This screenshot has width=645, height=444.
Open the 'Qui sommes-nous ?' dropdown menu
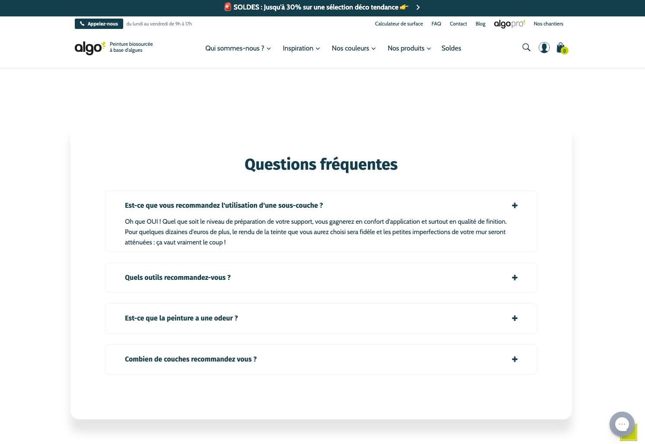tap(238, 48)
